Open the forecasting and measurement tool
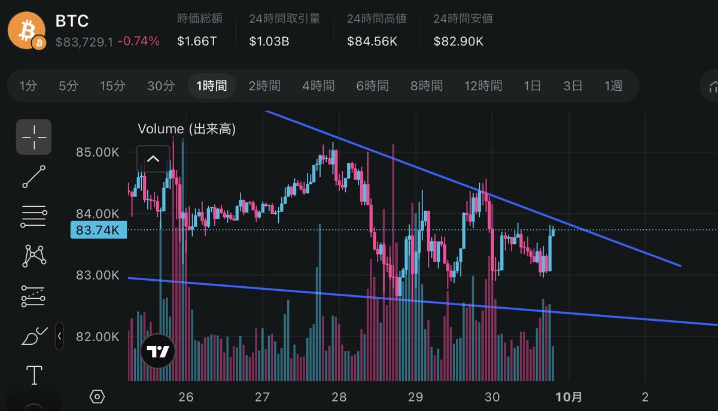Screen dimensions: 718x411 pos(34,296)
